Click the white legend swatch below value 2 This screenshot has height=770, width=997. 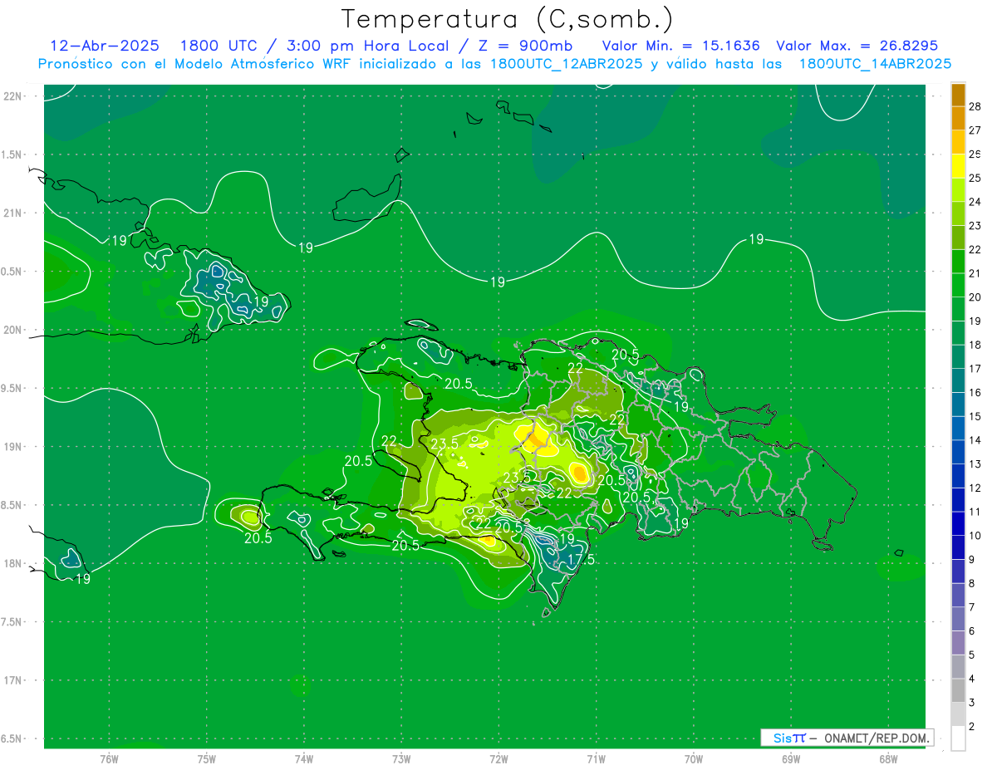pos(958,738)
